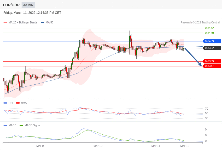Click the Mar 10 date axis label
The image size is (222, 150).
click(98, 146)
